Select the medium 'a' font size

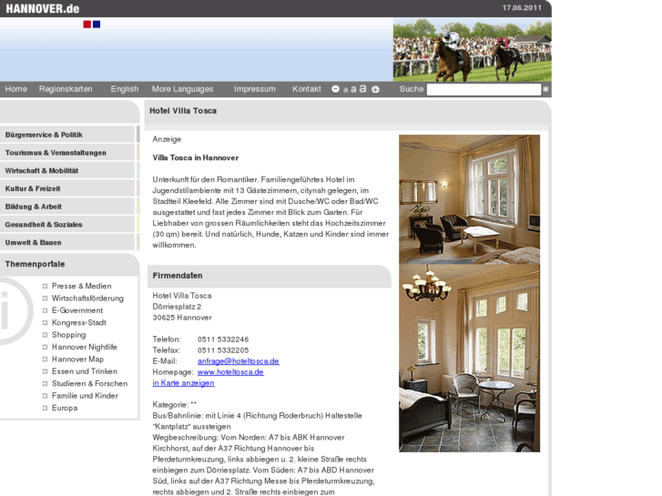click(353, 89)
